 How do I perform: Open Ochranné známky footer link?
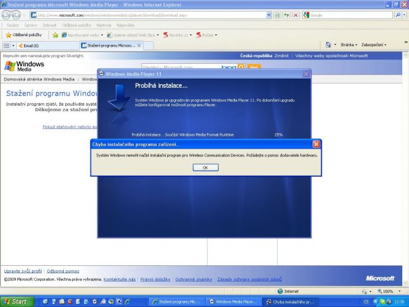(194, 279)
